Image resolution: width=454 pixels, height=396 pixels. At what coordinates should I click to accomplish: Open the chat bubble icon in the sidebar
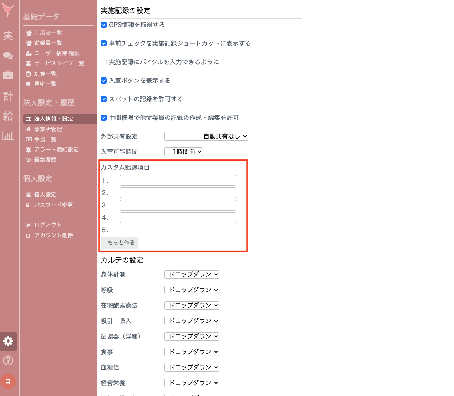pos(8,55)
